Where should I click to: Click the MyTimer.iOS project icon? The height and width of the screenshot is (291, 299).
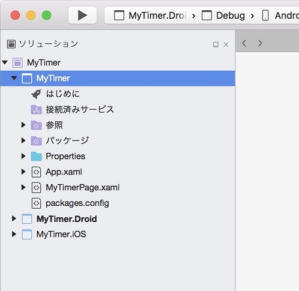(27, 235)
